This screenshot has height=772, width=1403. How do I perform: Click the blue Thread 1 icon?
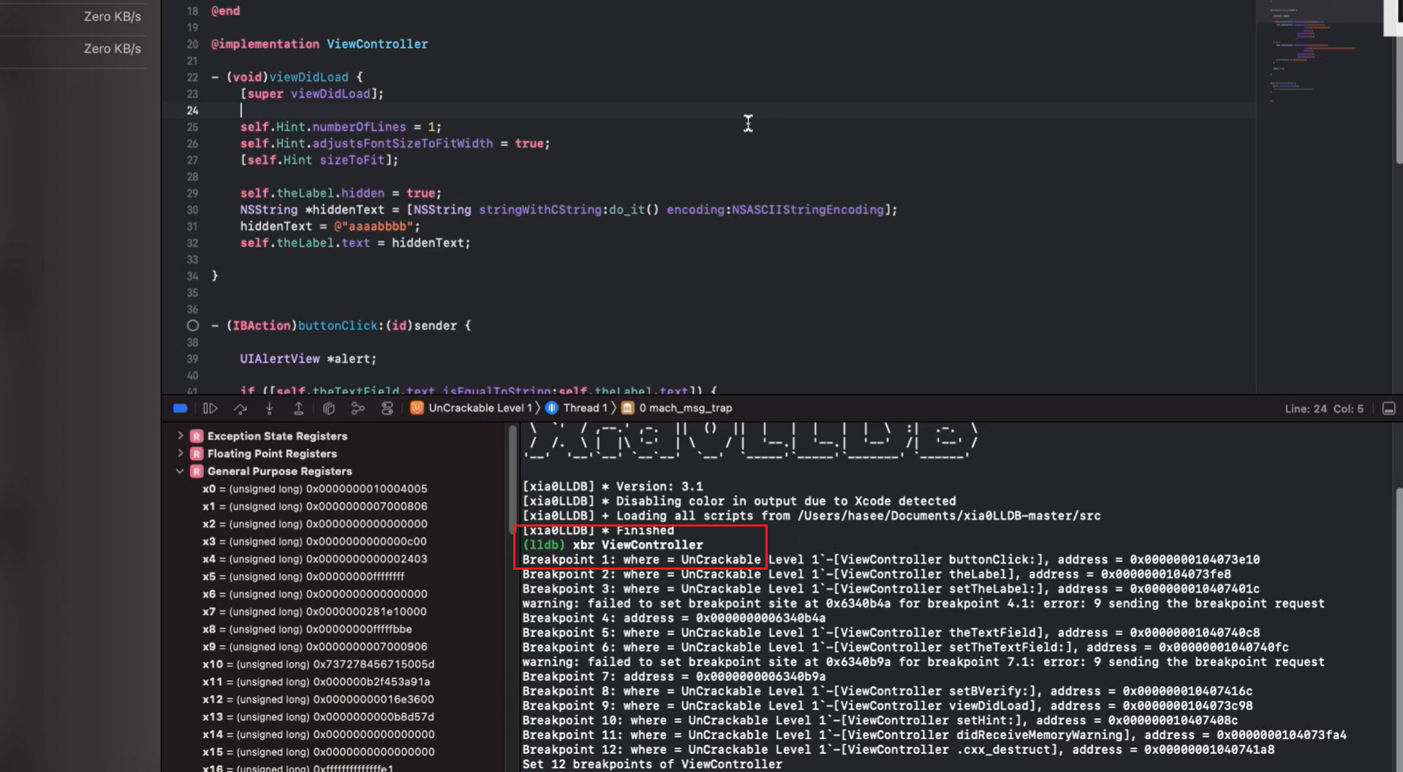[x=552, y=408]
